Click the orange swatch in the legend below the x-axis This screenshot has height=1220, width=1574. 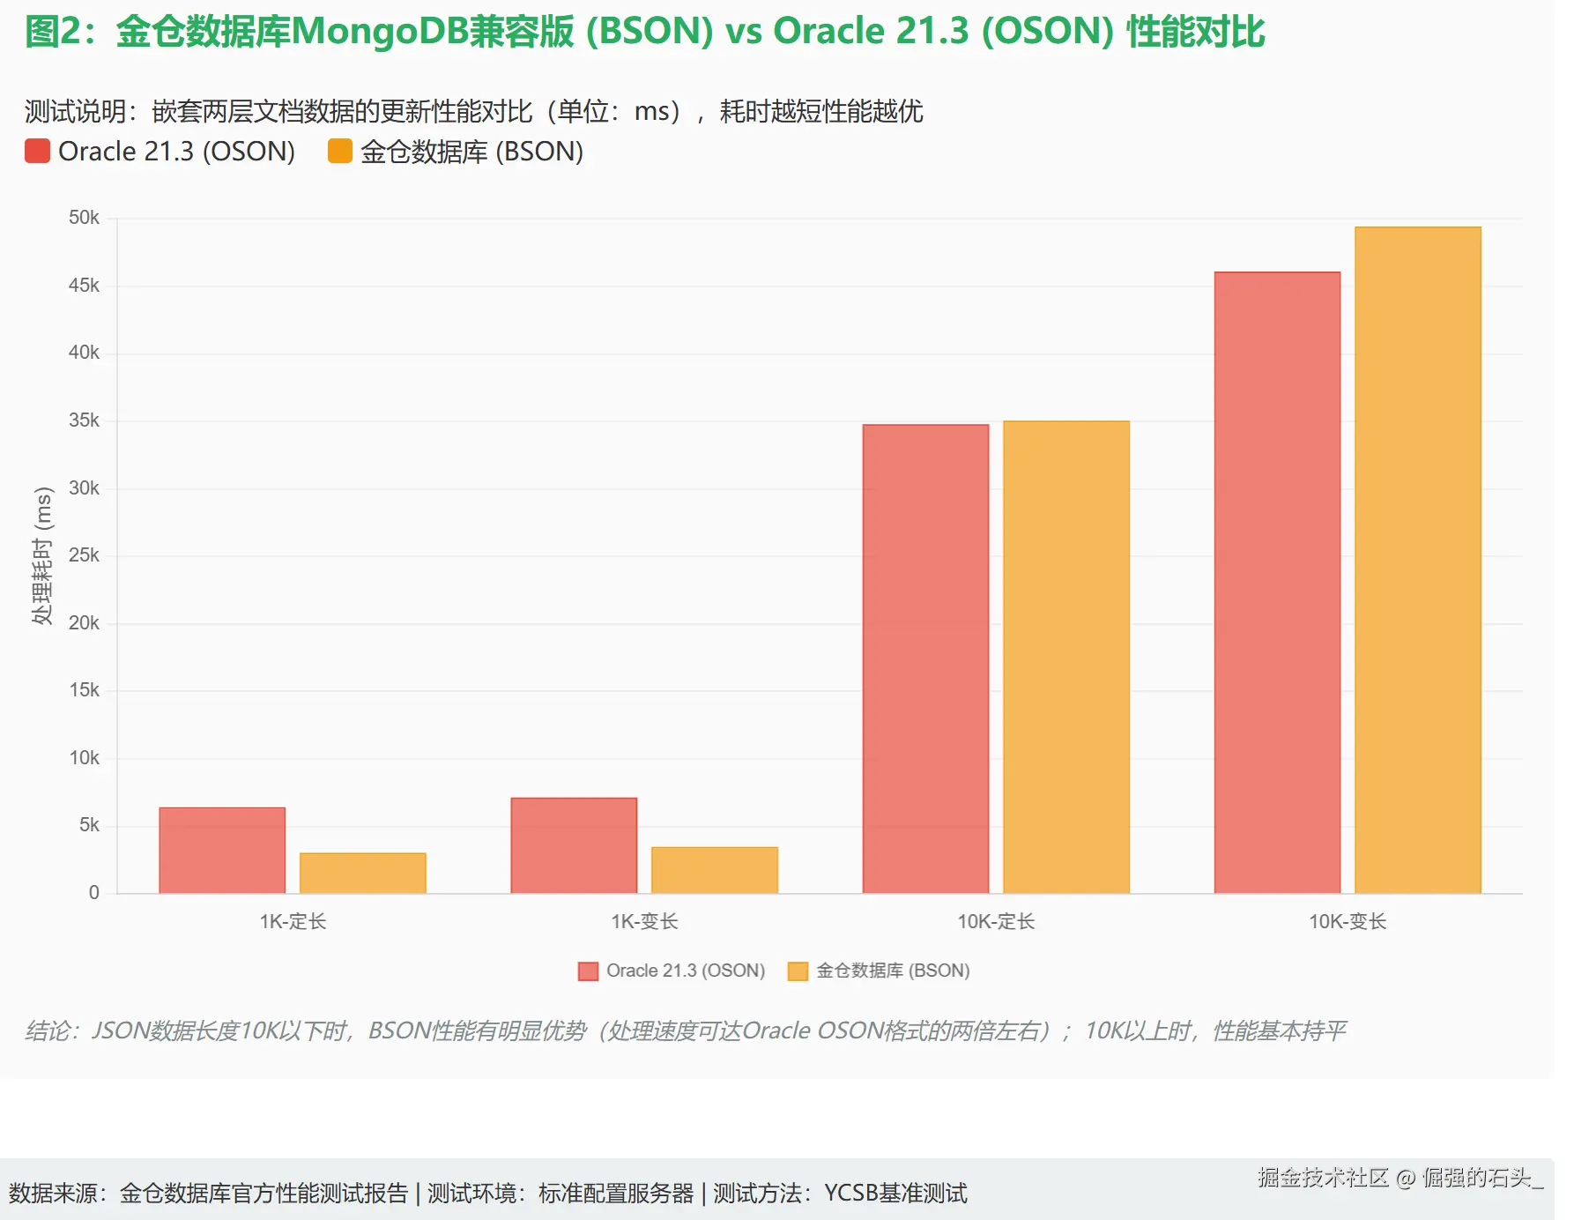798,971
